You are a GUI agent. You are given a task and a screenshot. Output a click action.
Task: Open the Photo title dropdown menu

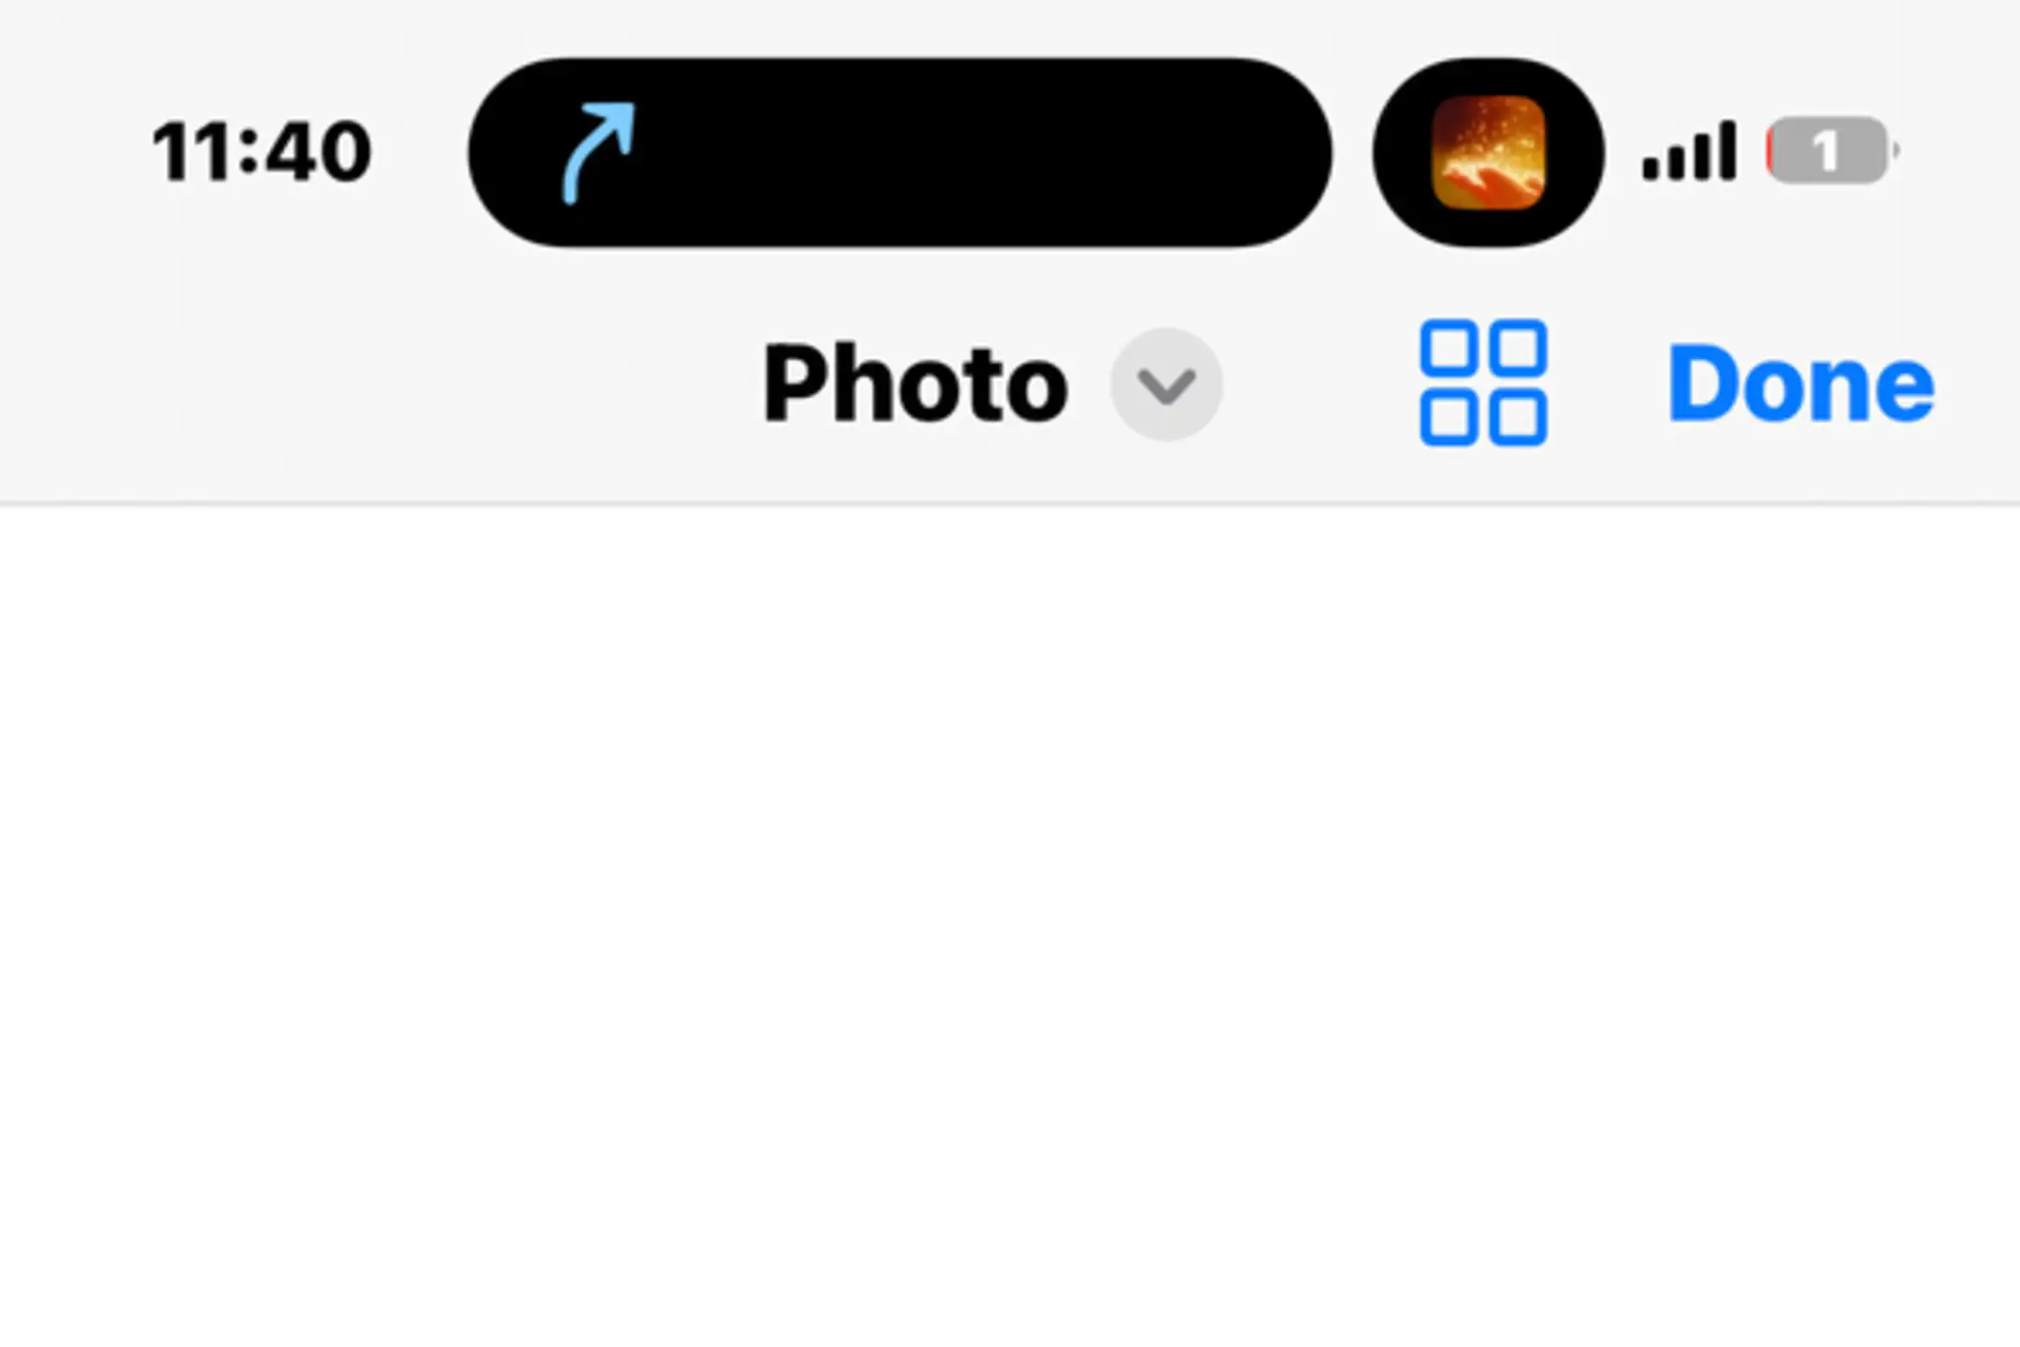[992, 384]
